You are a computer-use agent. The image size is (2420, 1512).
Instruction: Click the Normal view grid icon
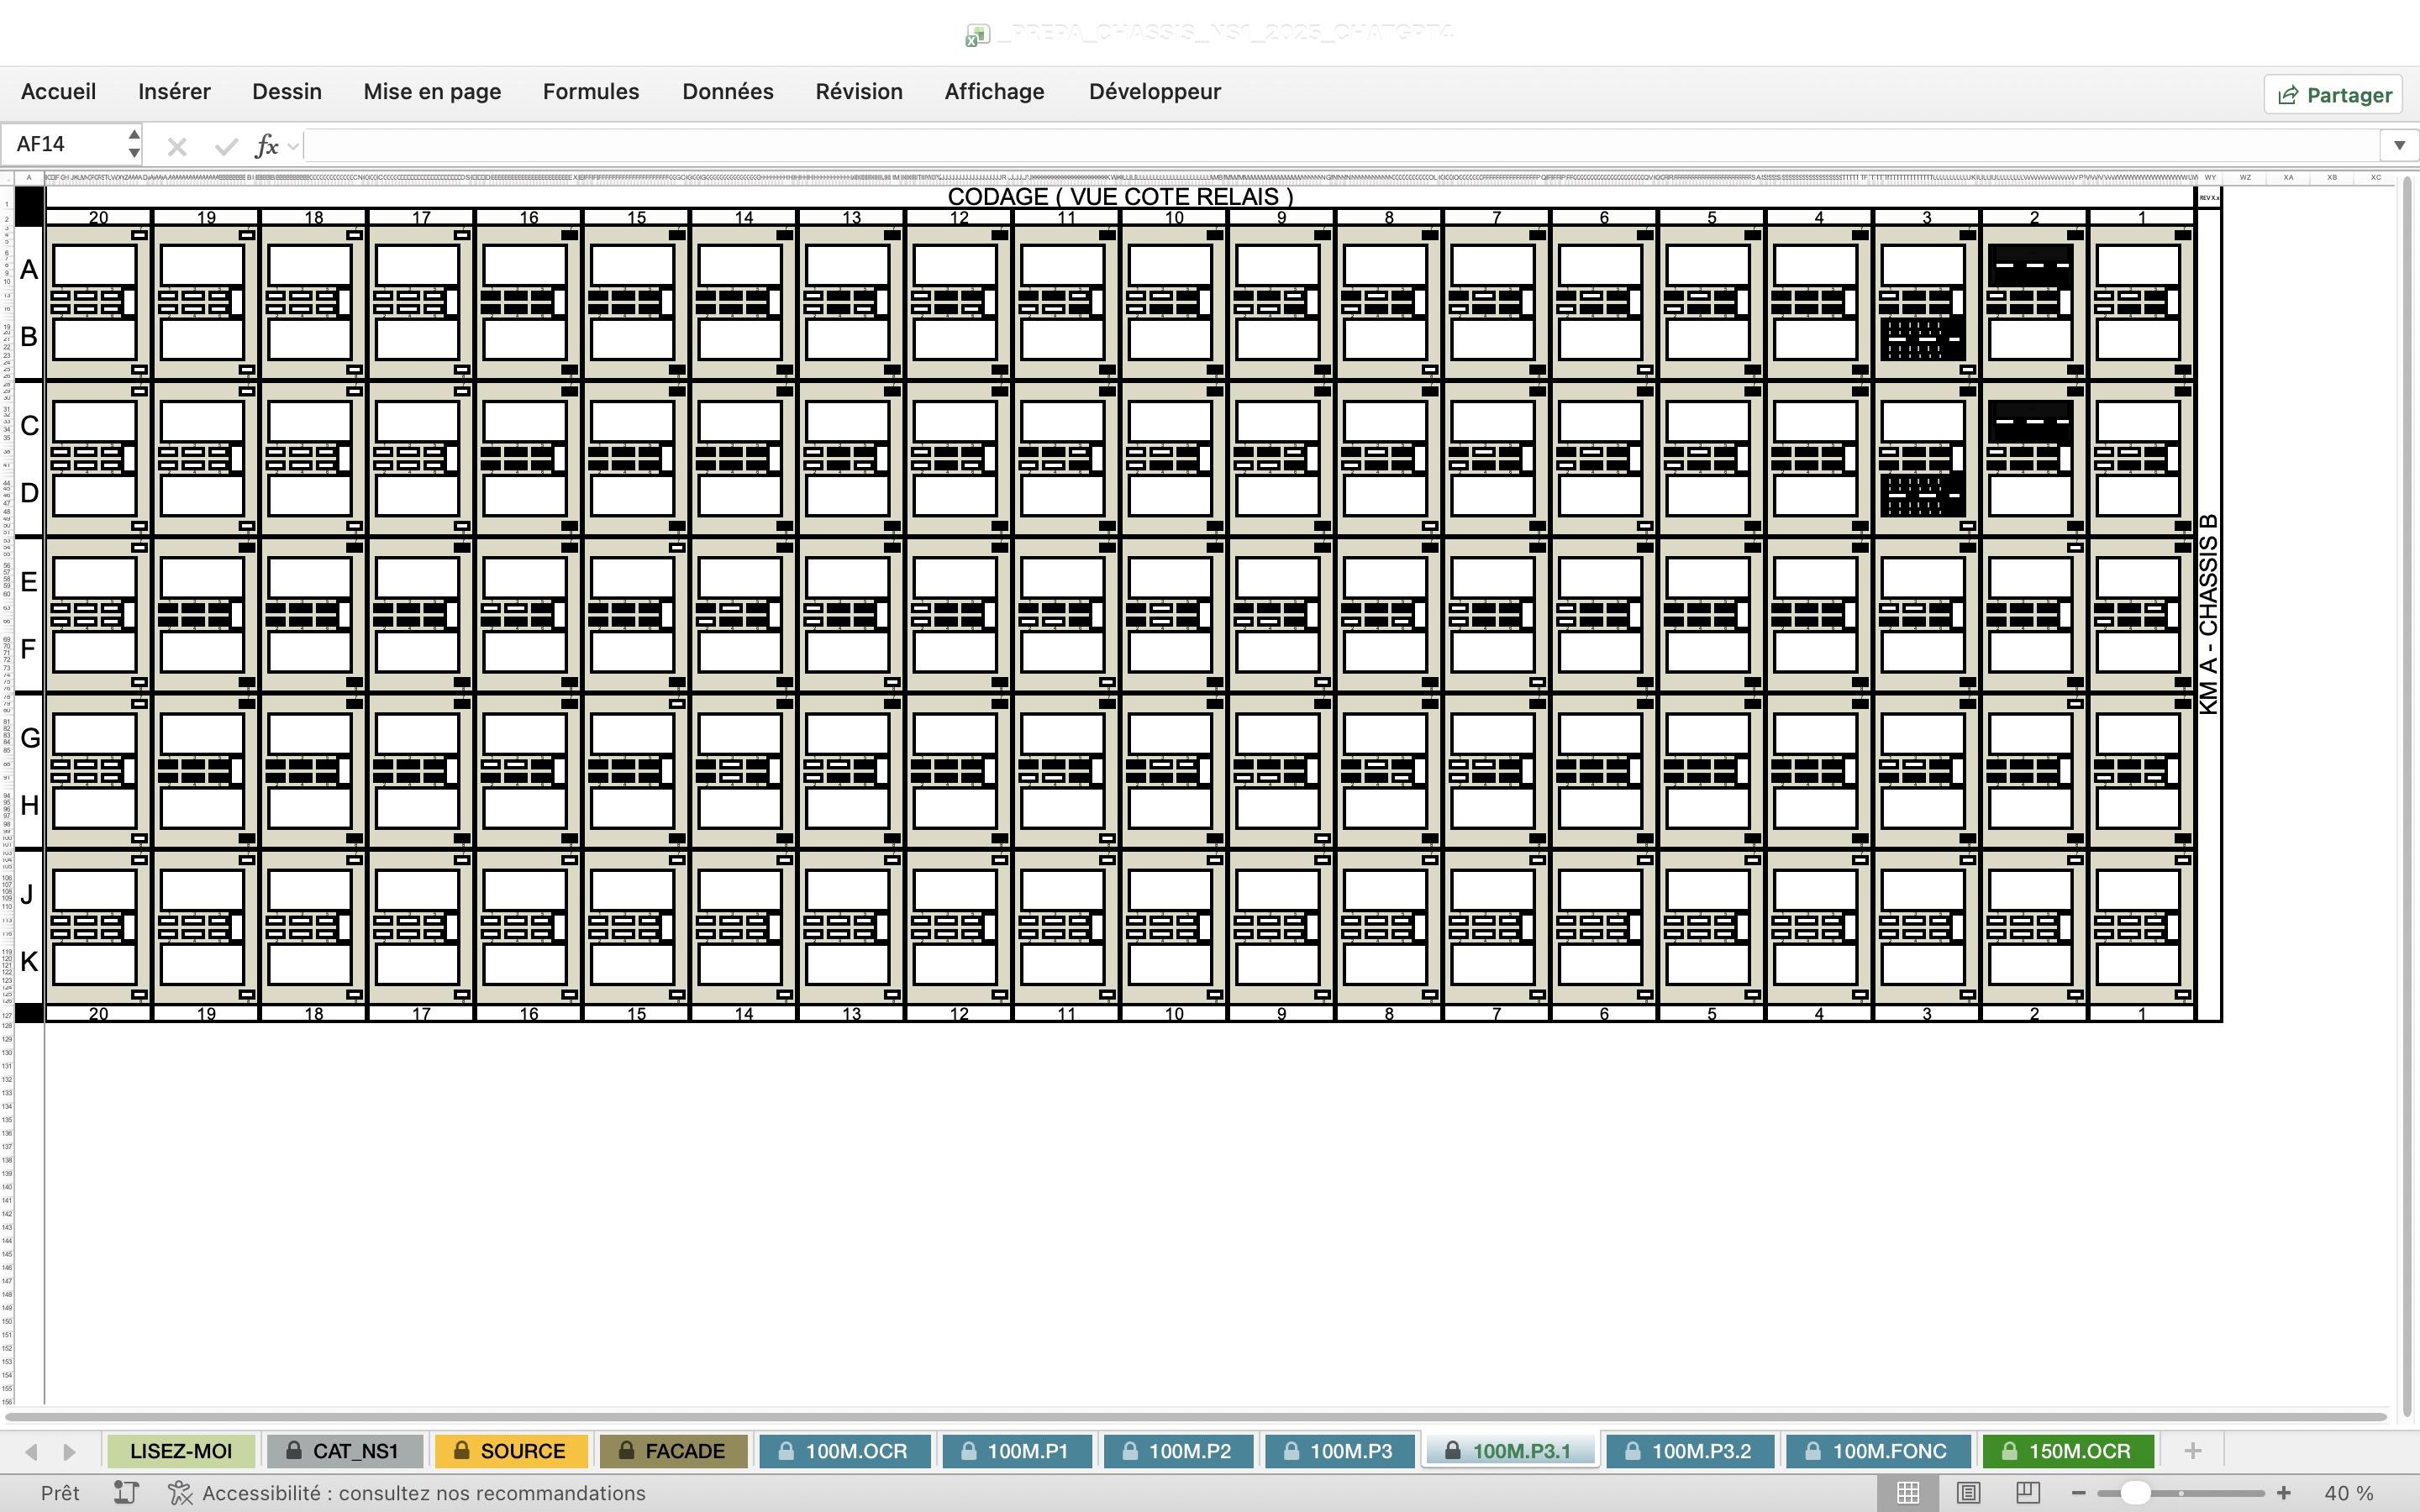1907,1493
